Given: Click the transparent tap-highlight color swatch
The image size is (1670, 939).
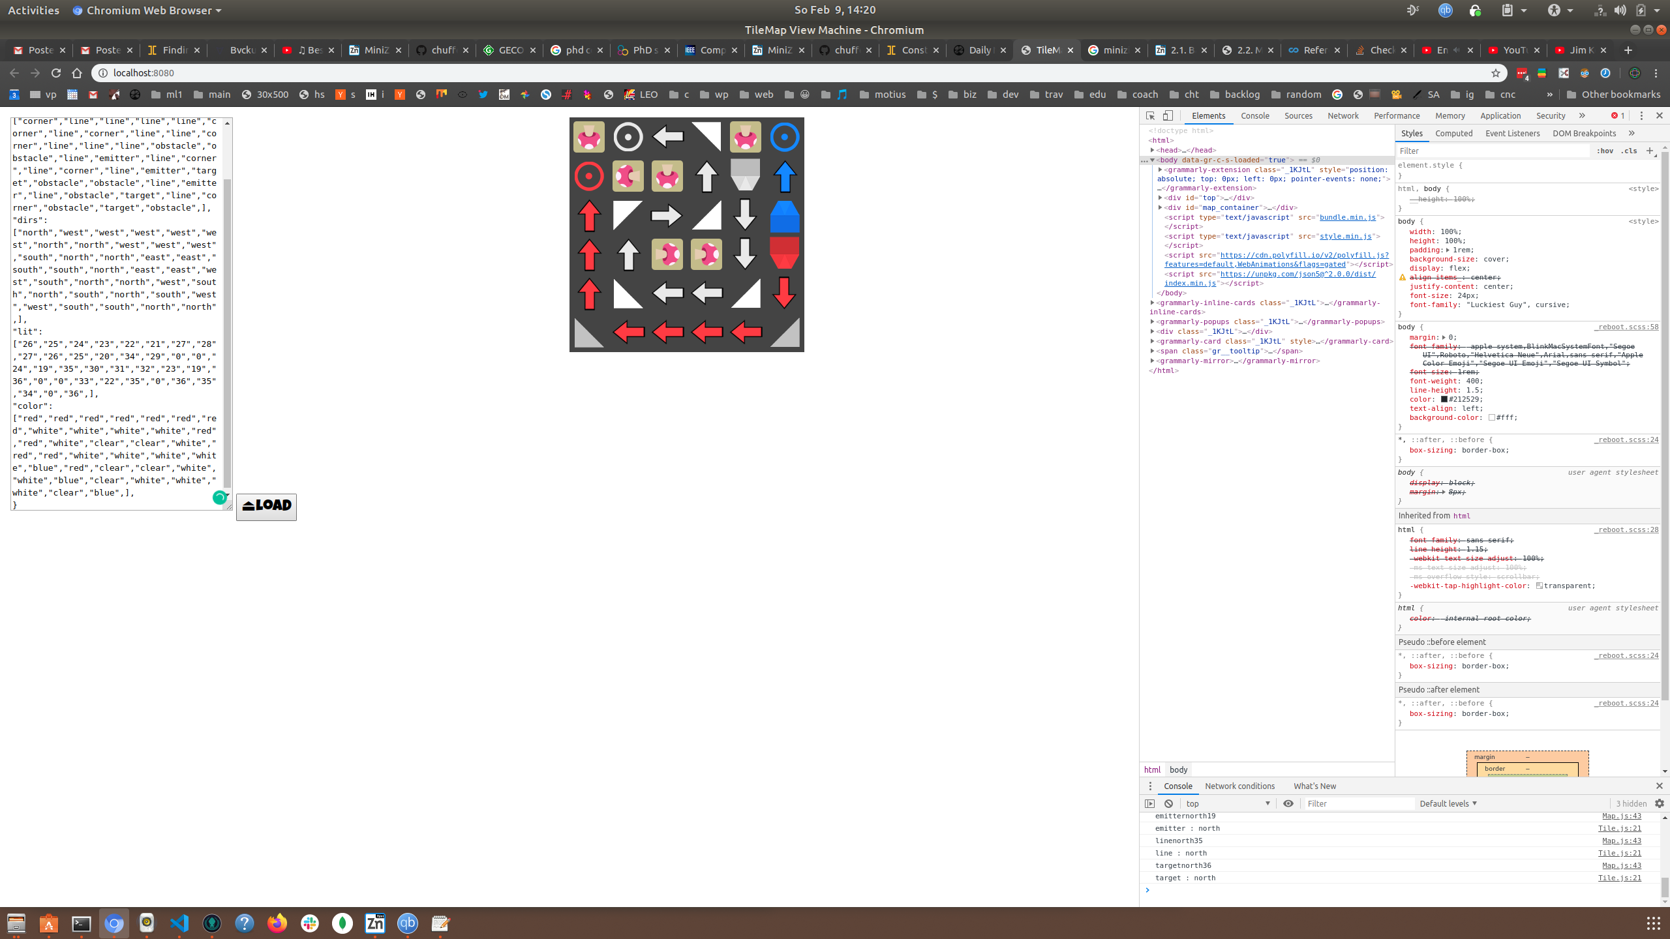Looking at the screenshot, I should click(1539, 586).
